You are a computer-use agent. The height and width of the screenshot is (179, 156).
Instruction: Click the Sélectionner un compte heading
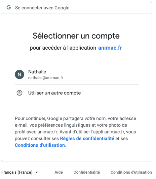point(76,36)
